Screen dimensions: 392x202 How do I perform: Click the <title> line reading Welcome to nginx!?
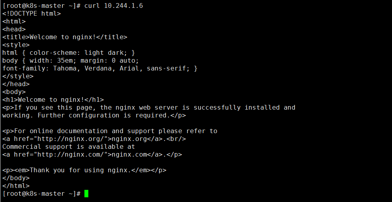(x=64, y=37)
